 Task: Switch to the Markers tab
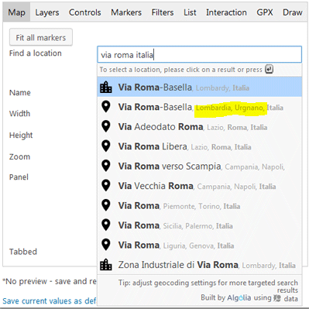pyautogui.click(x=126, y=12)
